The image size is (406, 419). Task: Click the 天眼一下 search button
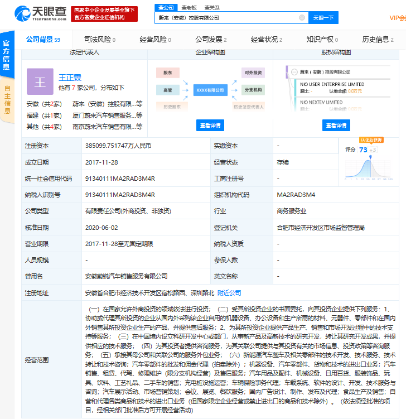323,18
